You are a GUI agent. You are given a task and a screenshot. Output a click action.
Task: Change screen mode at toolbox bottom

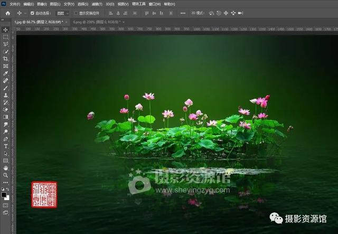point(6,213)
